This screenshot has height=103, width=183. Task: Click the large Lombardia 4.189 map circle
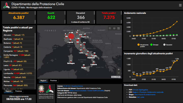71,36
